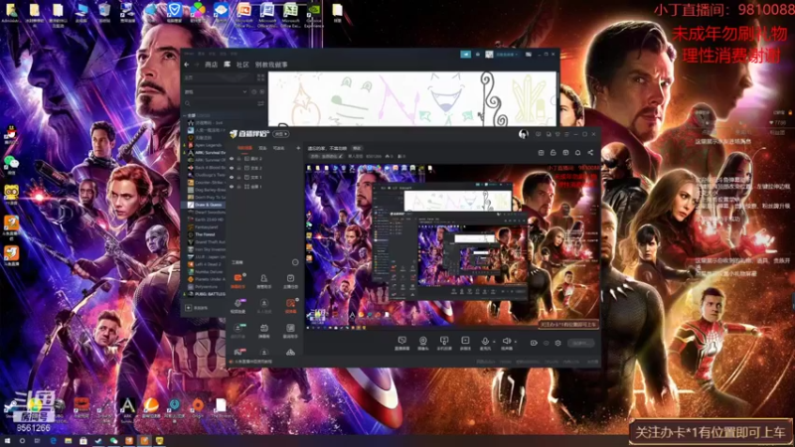795x447 pixels.
Task: Collapse the 全部 game list section in Steam
Action: 185,115
